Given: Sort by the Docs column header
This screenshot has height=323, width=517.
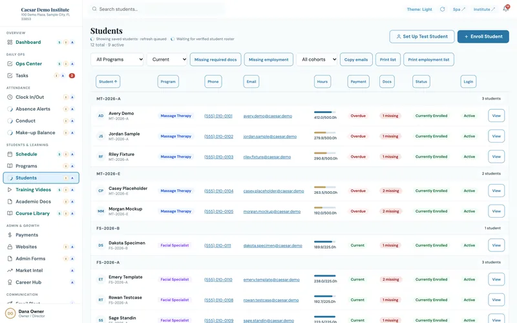Looking at the screenshot, I should pyautogui.click(x=387, y=81).
